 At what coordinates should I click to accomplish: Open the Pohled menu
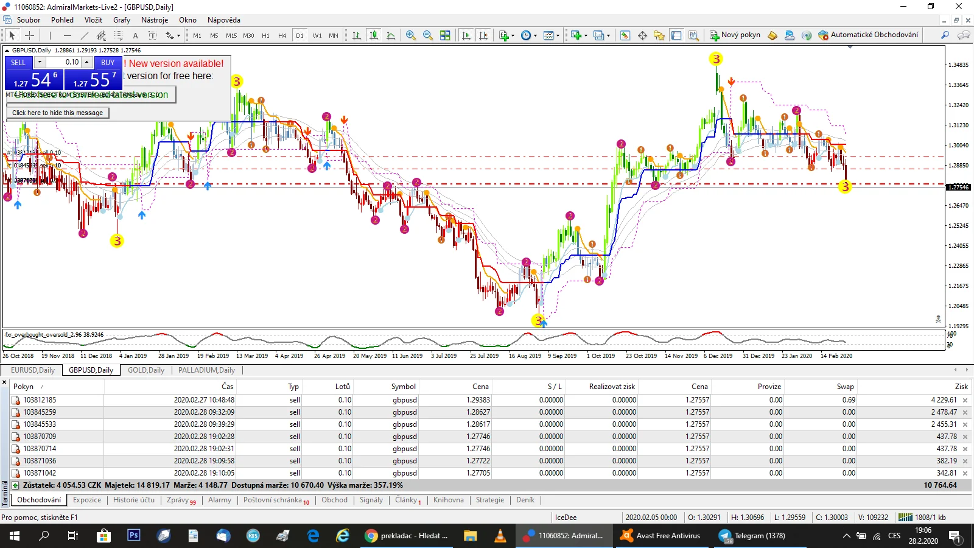click(62, 20)
